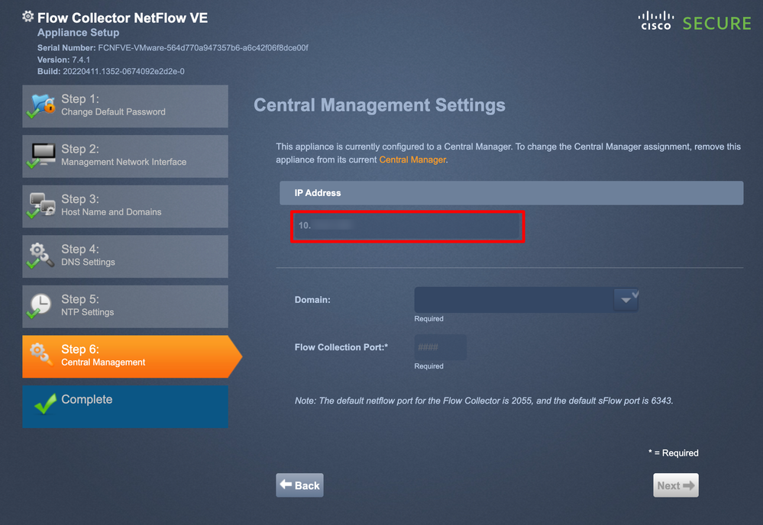Image resolution: width=763 pixels, height=525 pixels.
Task: Focus the Flow Collection Port field
Action: [440, 347]
